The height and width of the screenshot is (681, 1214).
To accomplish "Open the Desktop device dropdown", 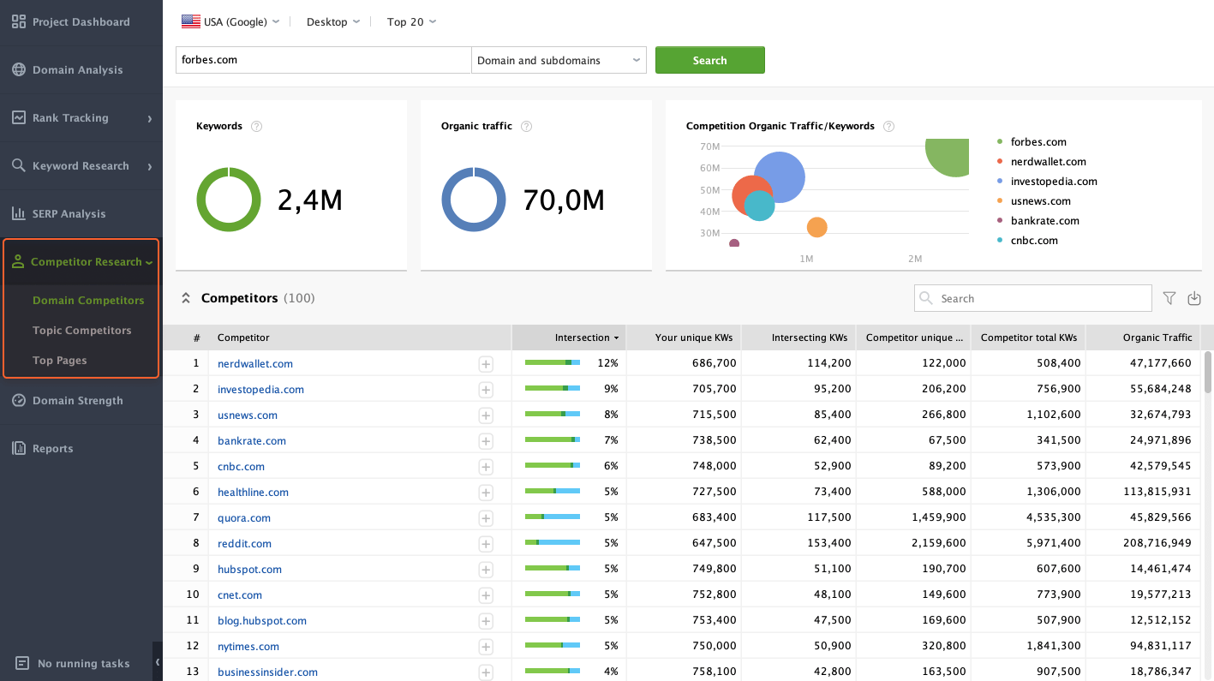I will pos(332,21).
